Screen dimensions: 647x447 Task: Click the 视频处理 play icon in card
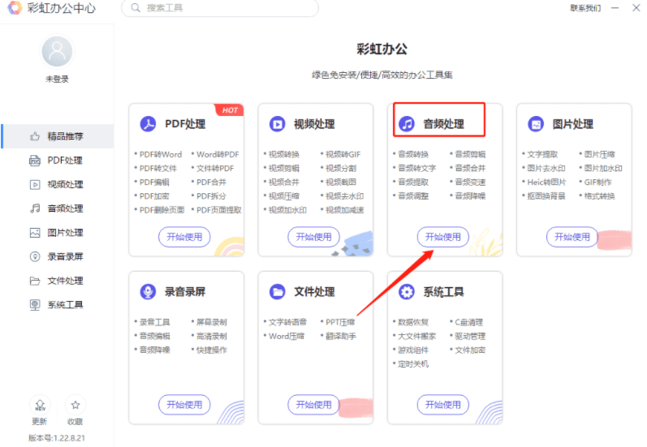[278, 124]
